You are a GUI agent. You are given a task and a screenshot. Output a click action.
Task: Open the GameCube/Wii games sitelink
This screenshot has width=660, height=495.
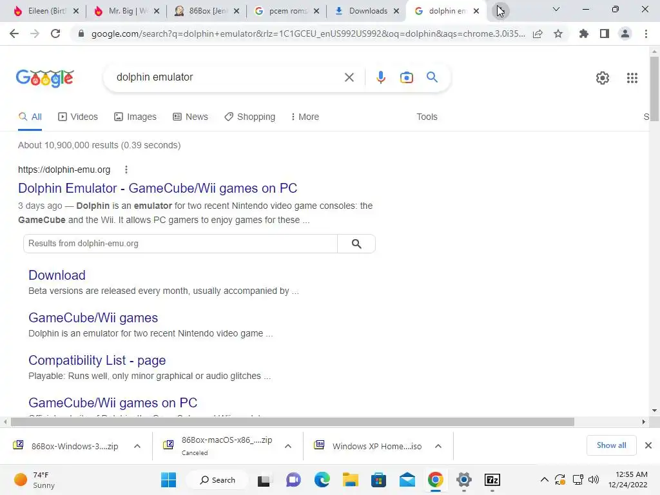[x=93, y=318]
